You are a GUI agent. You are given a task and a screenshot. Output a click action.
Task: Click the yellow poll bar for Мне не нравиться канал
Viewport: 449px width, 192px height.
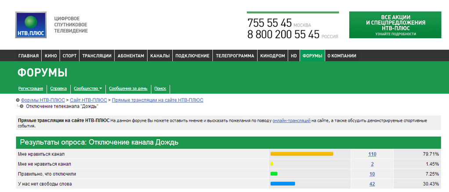[272, 164]
